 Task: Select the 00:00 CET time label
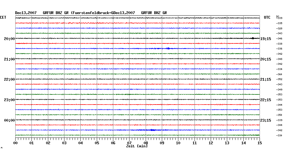point(9,120)
